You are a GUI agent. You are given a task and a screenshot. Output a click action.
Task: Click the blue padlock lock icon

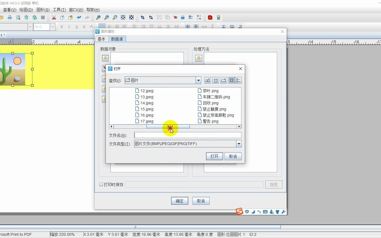pyautogui.click(x=183, y=17)
